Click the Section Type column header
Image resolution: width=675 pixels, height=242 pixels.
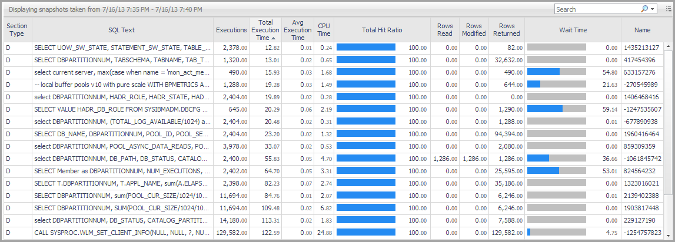click(16, 29)
